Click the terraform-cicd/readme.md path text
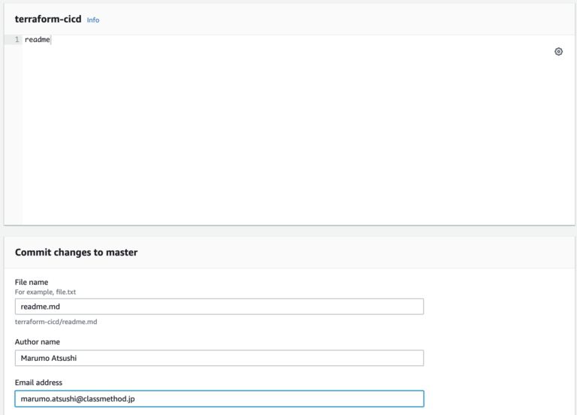577x415 pixels. point(56,322)
